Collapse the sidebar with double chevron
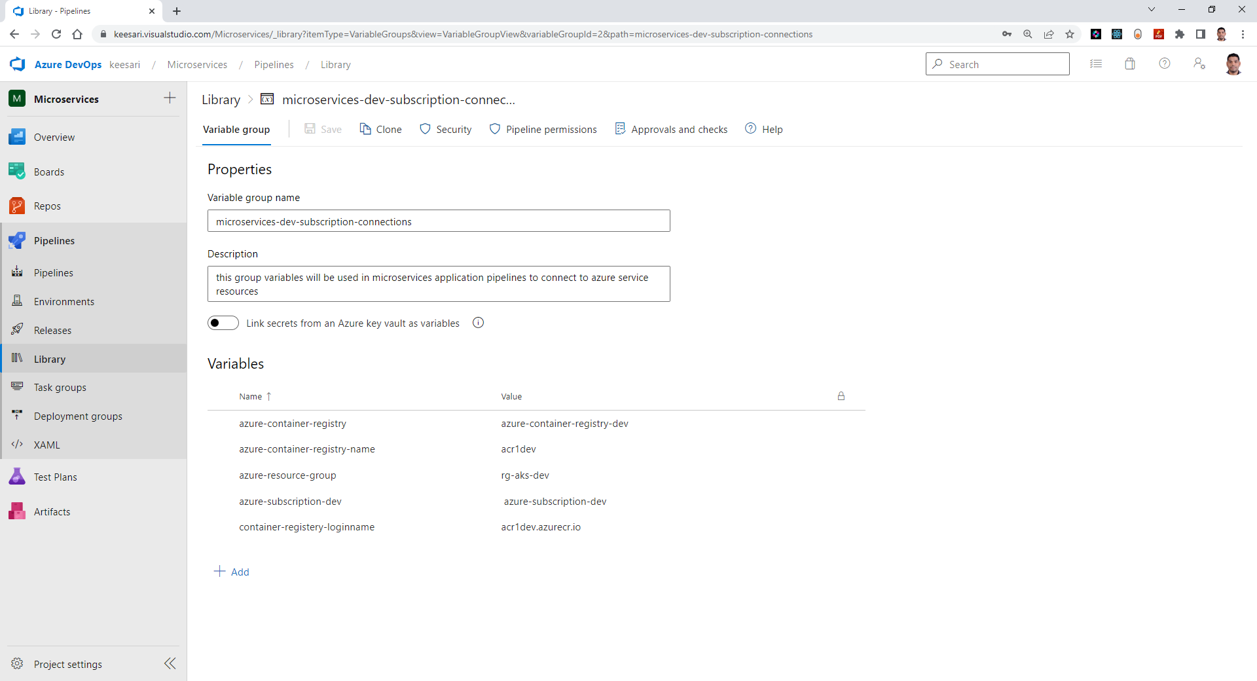 point(170,663)
